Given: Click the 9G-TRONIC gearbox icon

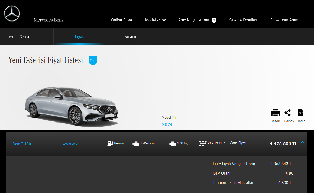Looking at the screenshot, I should coord(203,144).
